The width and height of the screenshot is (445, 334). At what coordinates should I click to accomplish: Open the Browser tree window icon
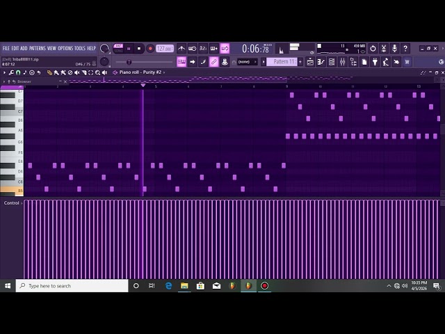click(x=353, y=62)
